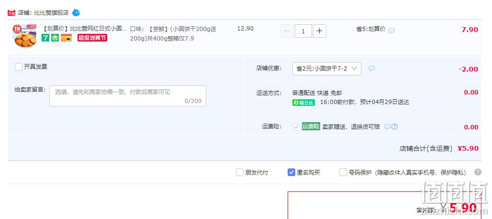Viewport: 492px width, 219px height.
Task: Click the green 7-day return icon
Action: tap(45, 38)
